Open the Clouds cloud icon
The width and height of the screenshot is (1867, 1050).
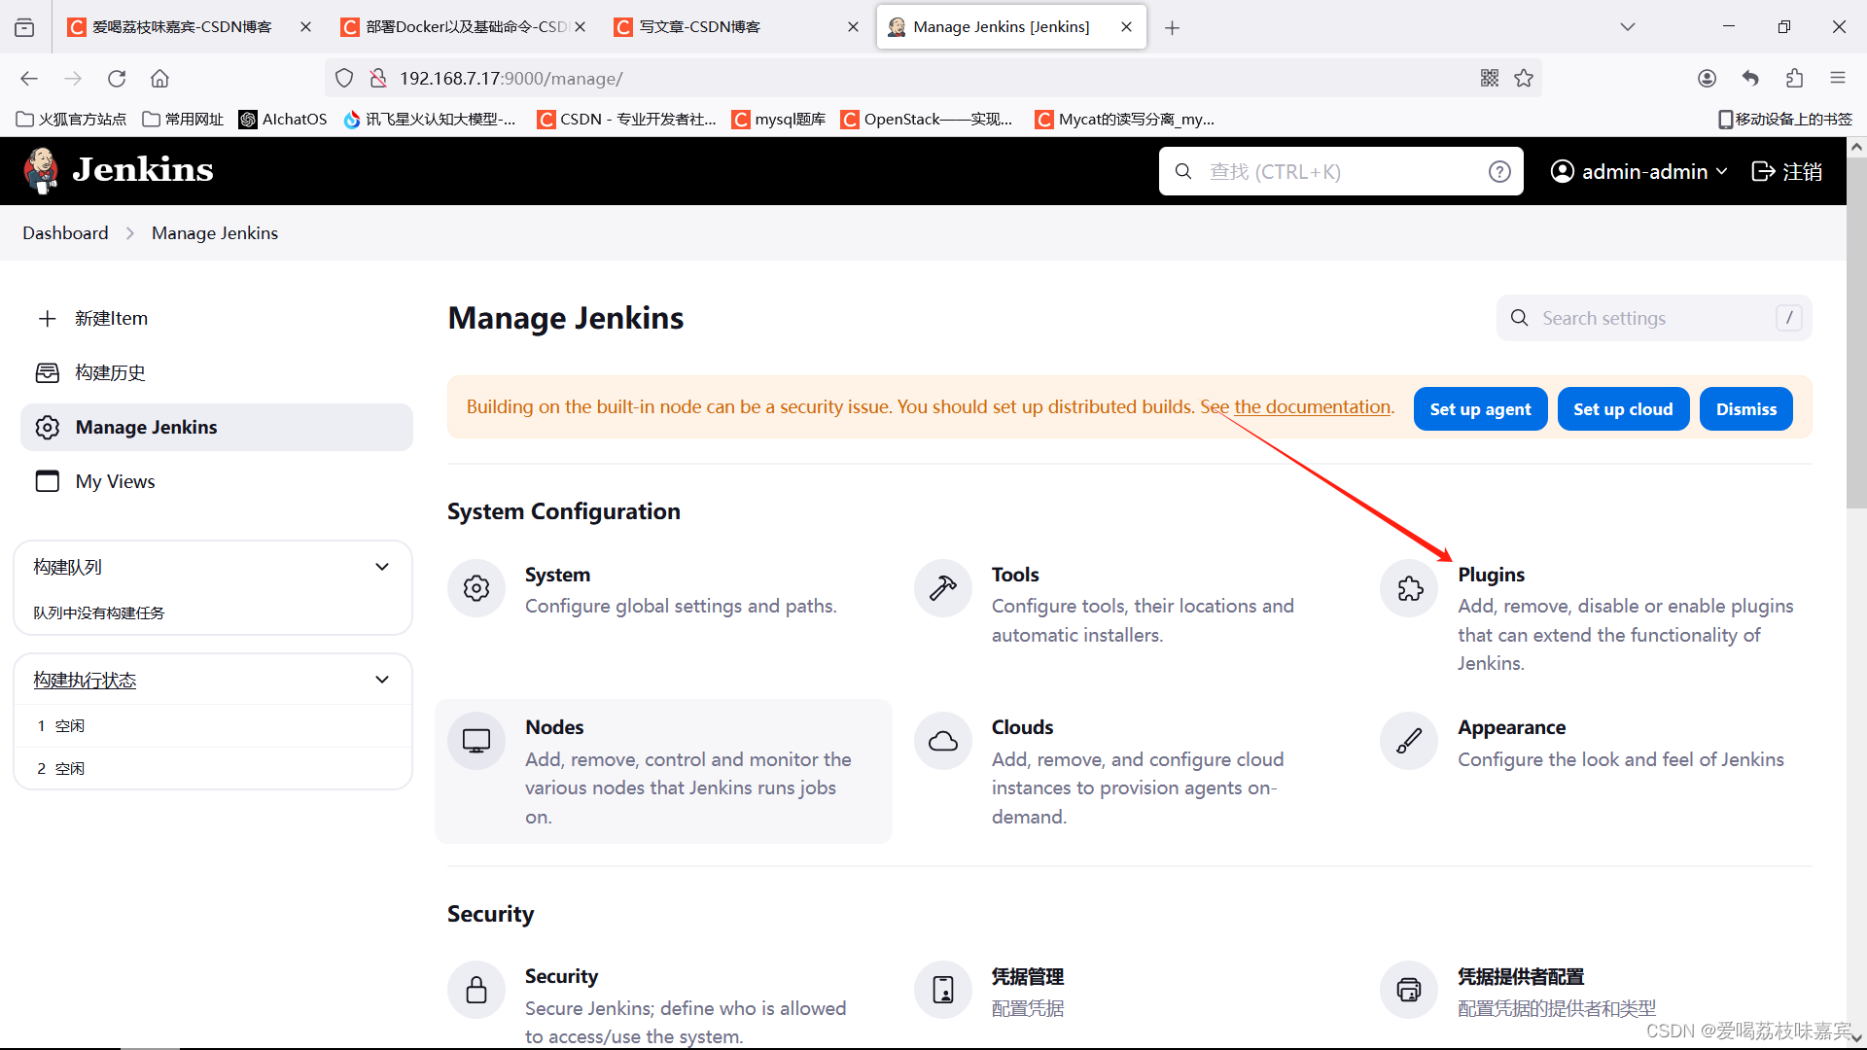(x=943, y=741)
